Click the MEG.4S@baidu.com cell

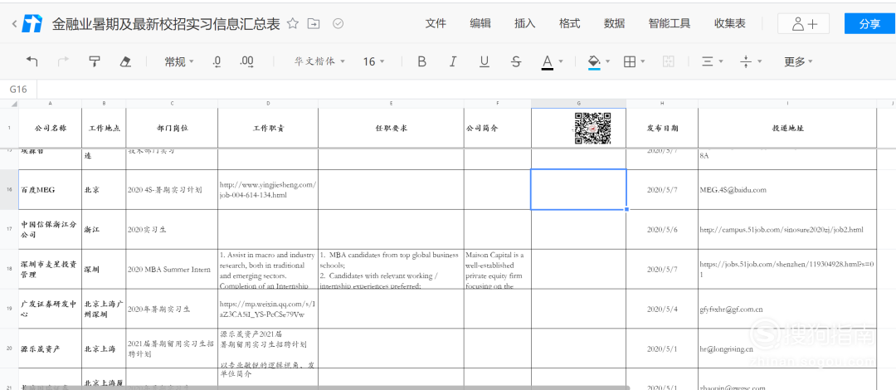coord(786,189)
